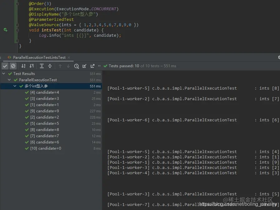Click console log line ending ints [6]
The image size is (280, 210).
(193, 120)
